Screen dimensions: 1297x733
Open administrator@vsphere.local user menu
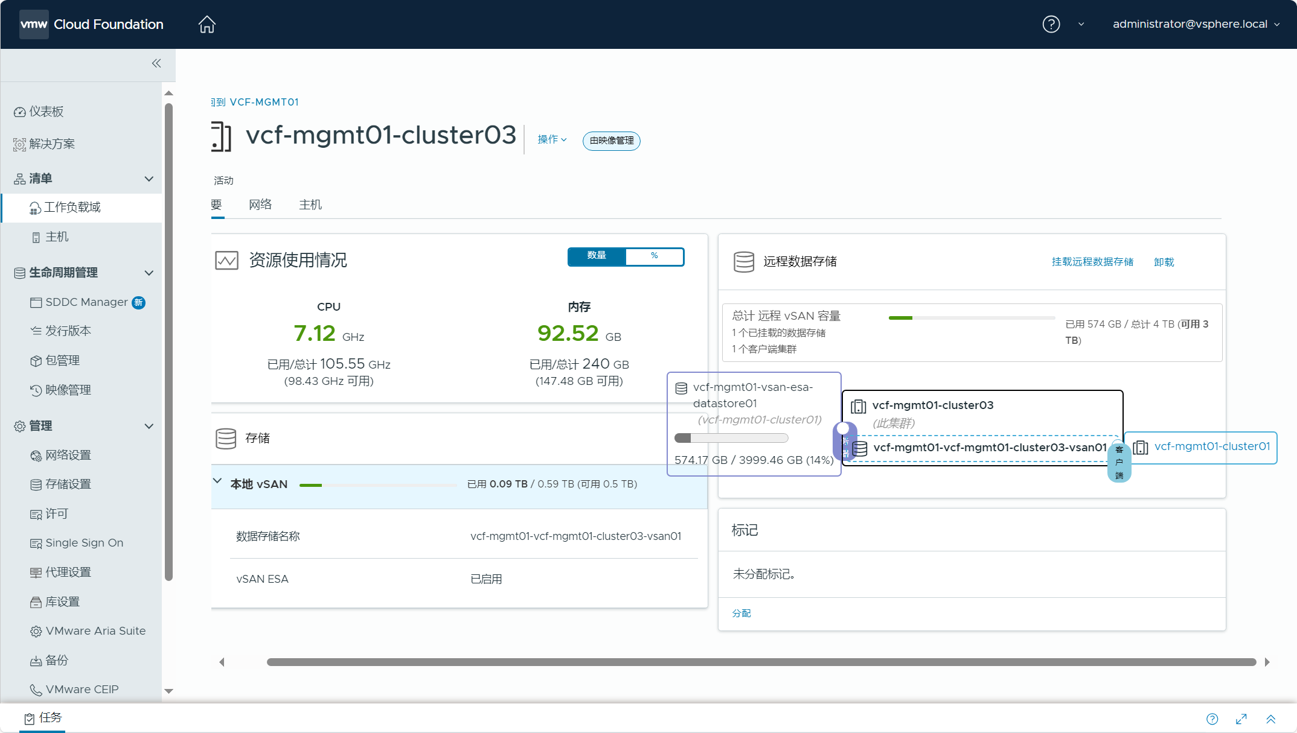coord(1196,24)
